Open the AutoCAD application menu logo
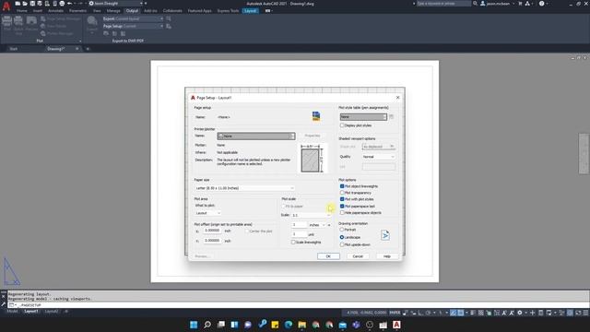The width and height of the screenshot is (590, 332). (x=6, y=6)
